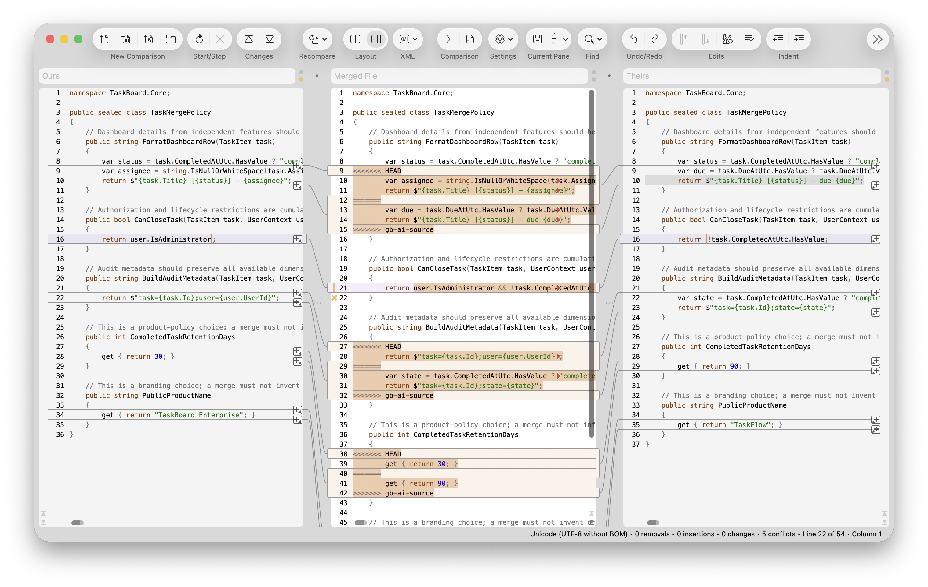Click 'get { return 90; }' on merged line 41
This screenshot has height=587, width=928.
pos(421,483)
